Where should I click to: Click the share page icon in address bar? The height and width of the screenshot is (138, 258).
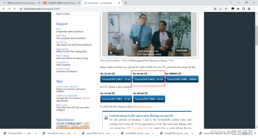pyautogui.click(x=221, y=9)
